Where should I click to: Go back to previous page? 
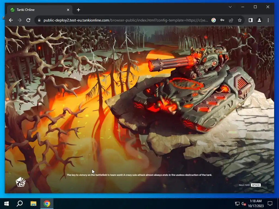pos(11,20)
